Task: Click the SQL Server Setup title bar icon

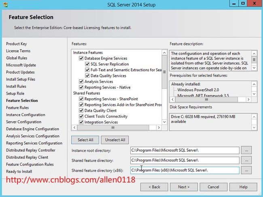Action: 5,4
